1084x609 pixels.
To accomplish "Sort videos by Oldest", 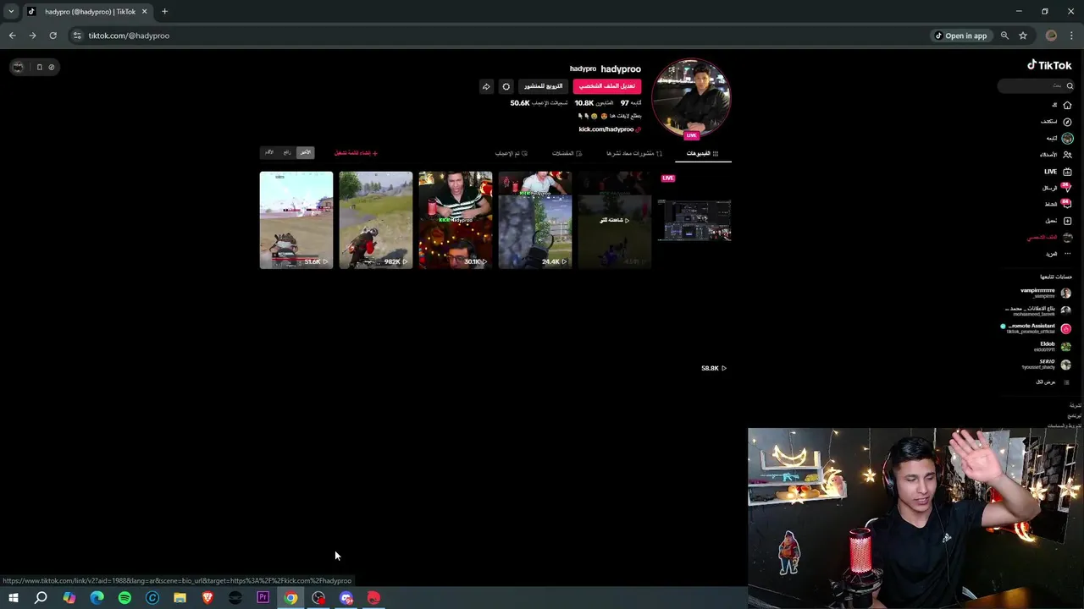I will [x=269, y=152].
